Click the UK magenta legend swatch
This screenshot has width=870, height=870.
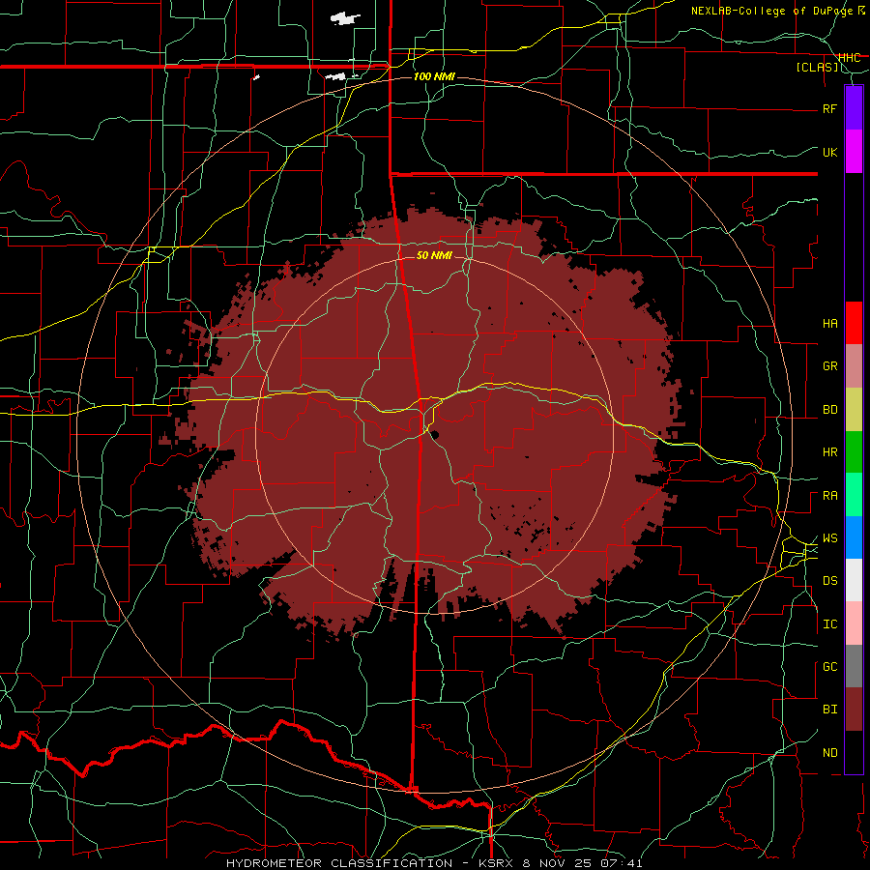click(854, 152)
